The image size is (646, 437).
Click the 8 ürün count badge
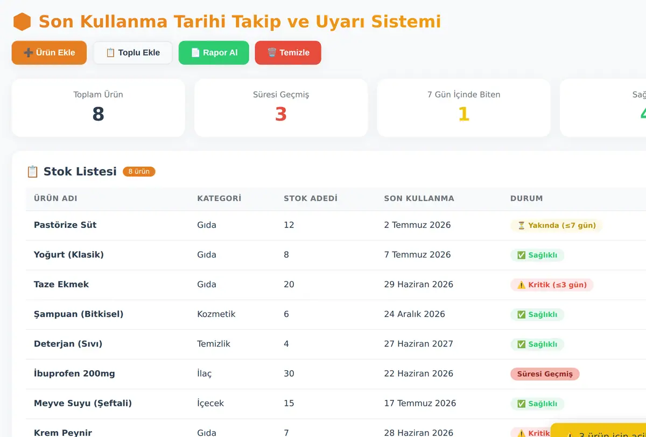tap(139, 172)
